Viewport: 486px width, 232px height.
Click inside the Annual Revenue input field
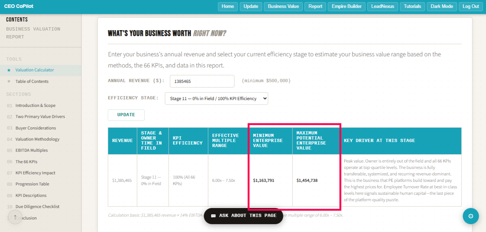202,81
